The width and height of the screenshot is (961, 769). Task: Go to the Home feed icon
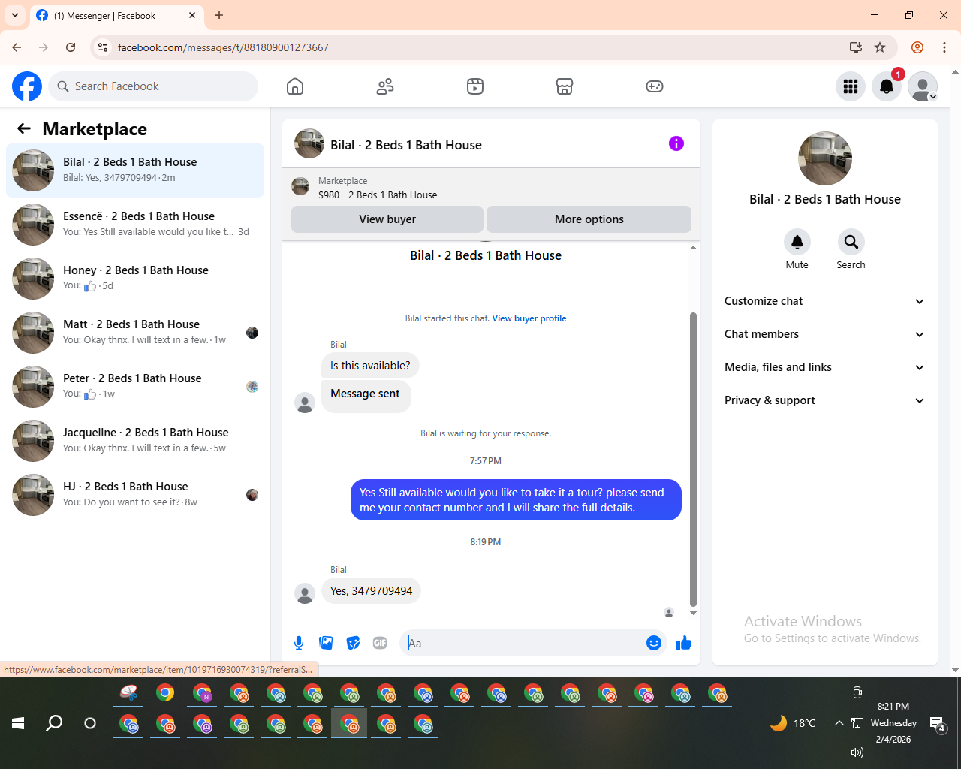point(295,86)
